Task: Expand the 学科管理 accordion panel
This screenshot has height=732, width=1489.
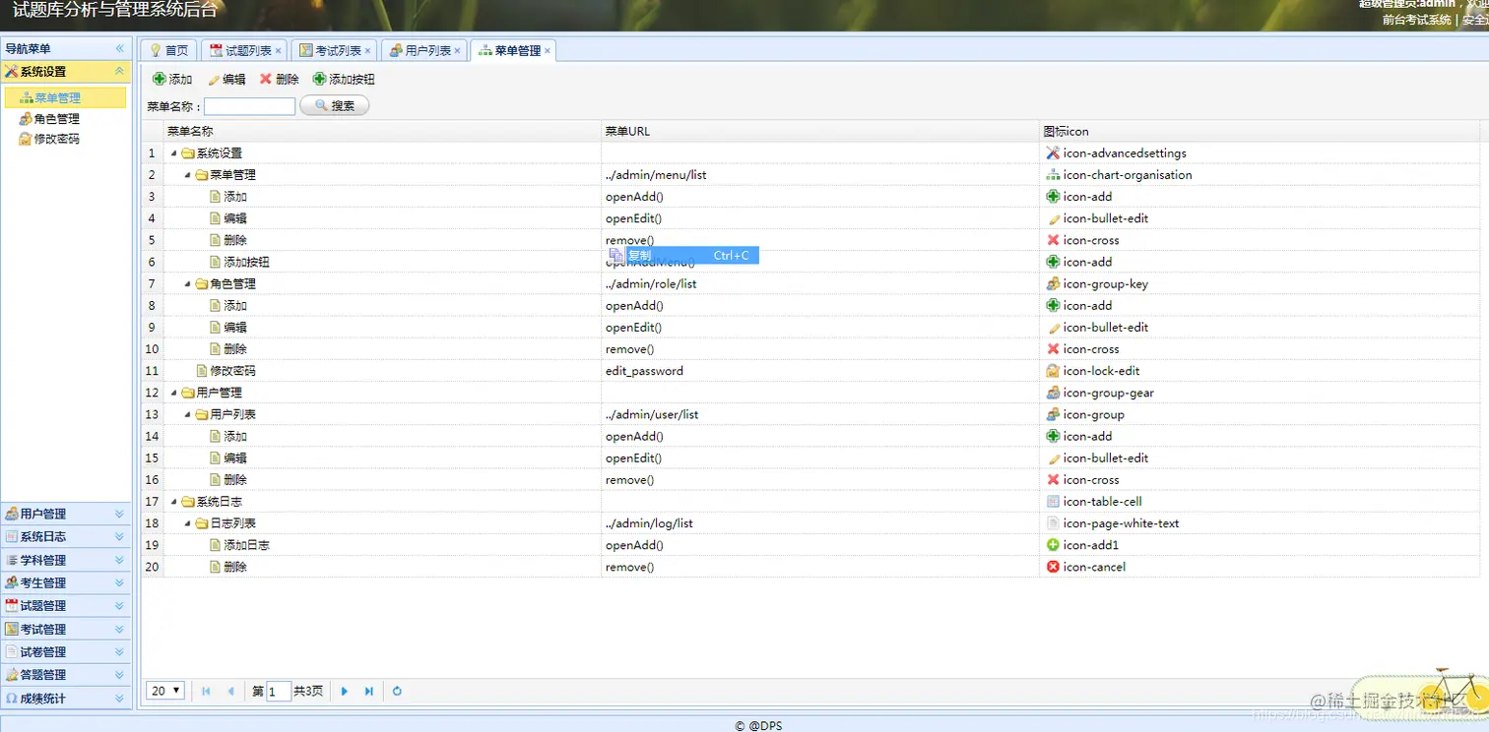Action: (x=65, y=560)
